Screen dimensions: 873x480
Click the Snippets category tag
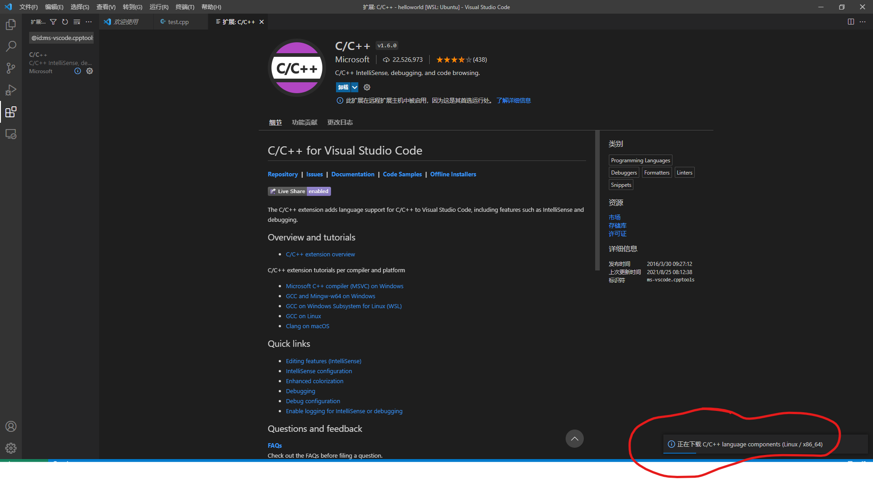pos(621,185)
